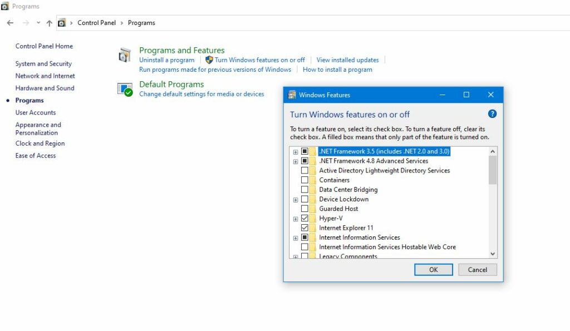
Task: Expand the Device Lockdown tree node
Action: [x=296, y=200]
